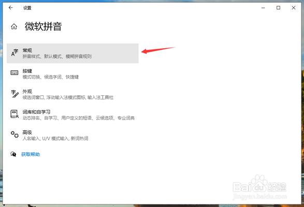Select the 词库和自学习 dictionary icon
The image size is (304, 207).
tap(15, 114)
